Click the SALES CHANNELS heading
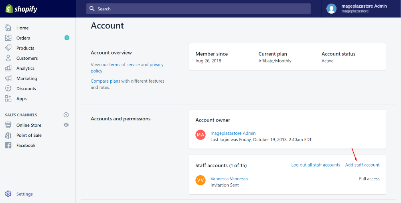Screen dimensions: 401x203 click(x=21, y=115)
